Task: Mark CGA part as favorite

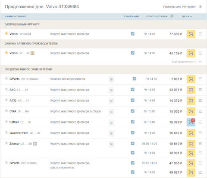Action: [6, 111]
